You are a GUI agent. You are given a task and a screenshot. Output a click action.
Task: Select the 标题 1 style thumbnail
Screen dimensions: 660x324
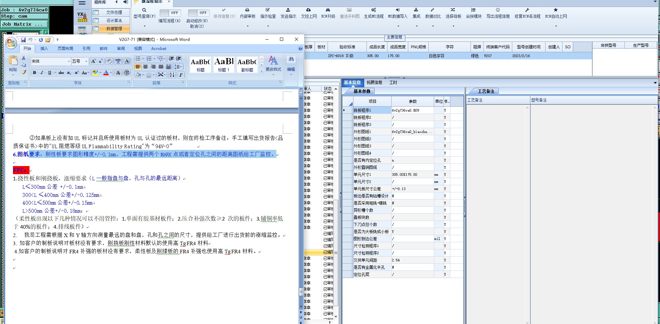224,64
